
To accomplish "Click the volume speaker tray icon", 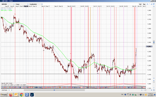I will point(138,95).
